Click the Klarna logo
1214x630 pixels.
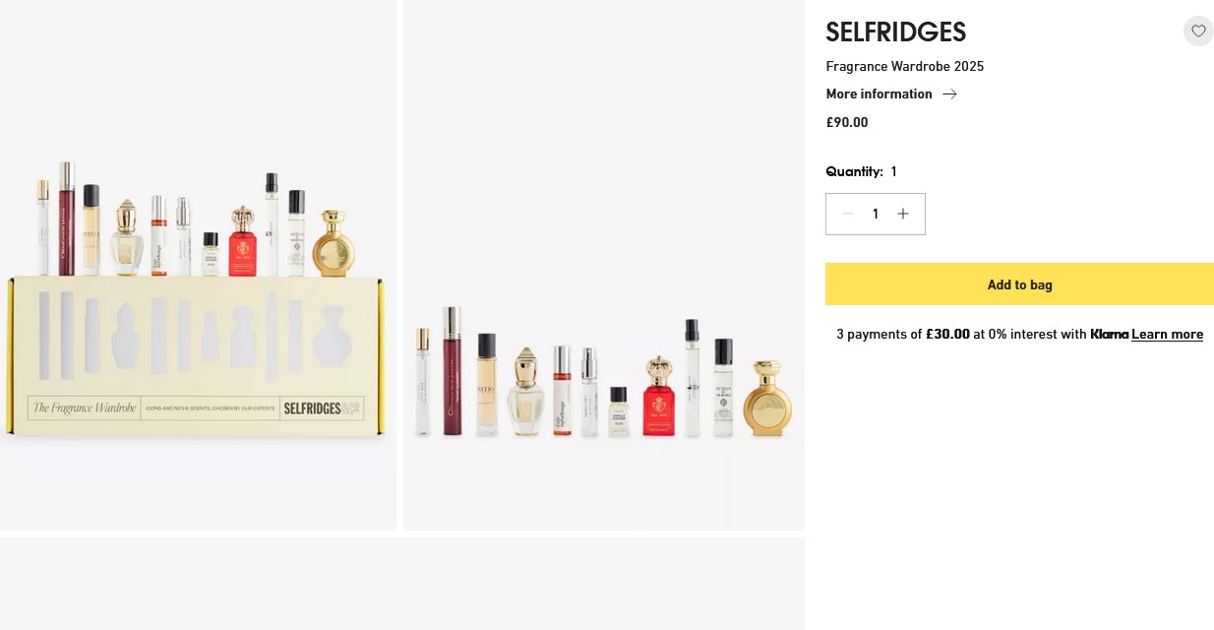click(x=1109, y=335)
